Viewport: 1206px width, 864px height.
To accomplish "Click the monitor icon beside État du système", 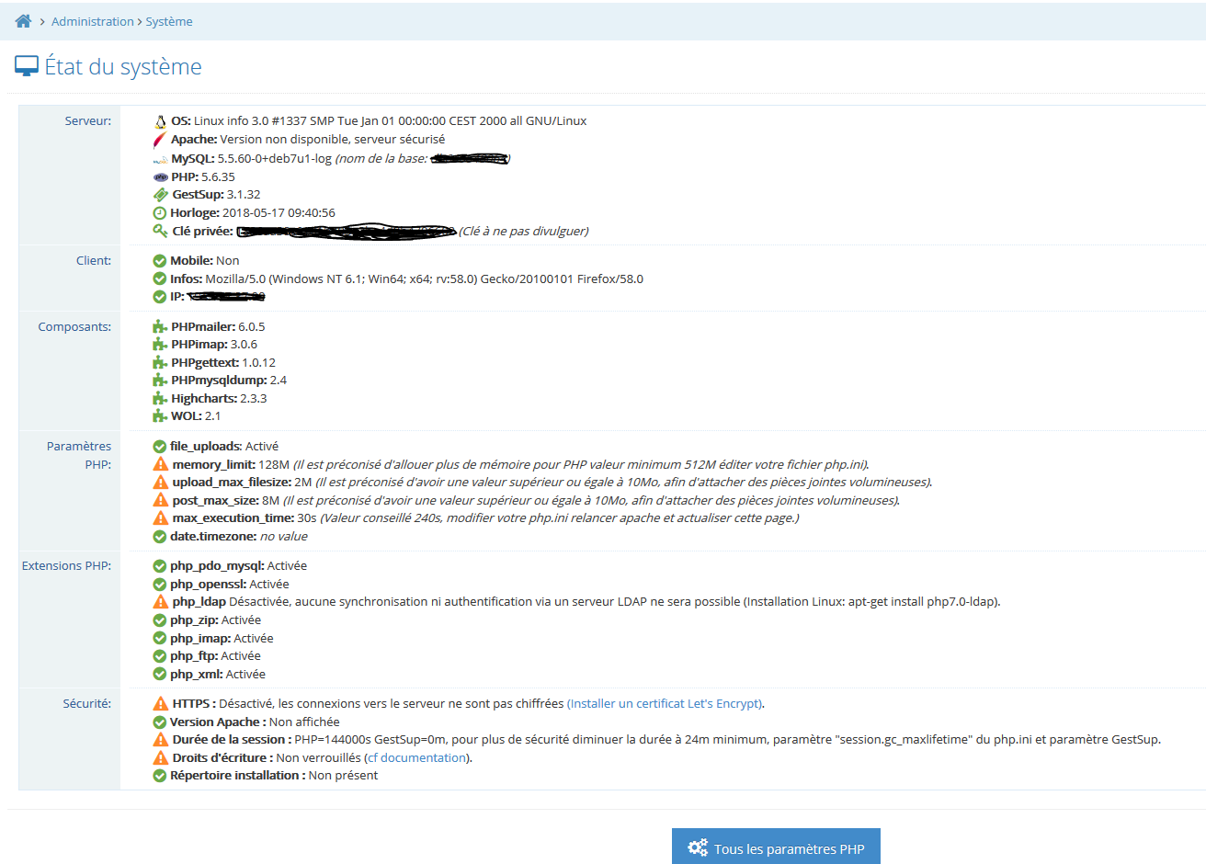I will pos(27,66).
